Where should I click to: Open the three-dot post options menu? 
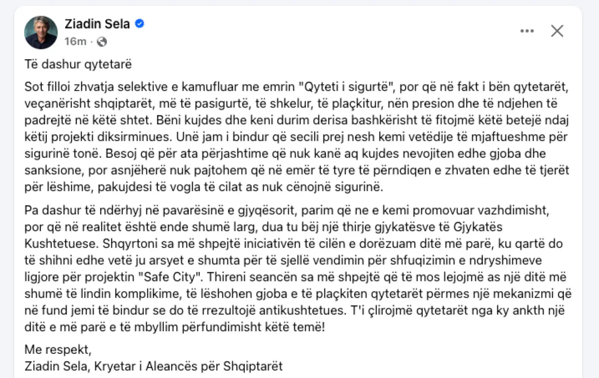527,31
